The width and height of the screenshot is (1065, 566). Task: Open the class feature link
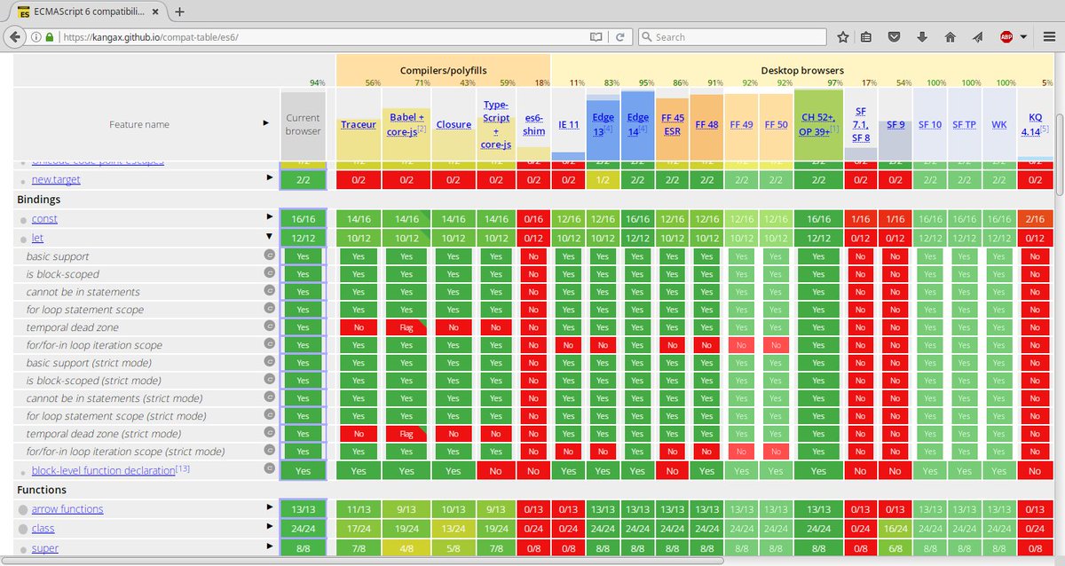[43, 528]
